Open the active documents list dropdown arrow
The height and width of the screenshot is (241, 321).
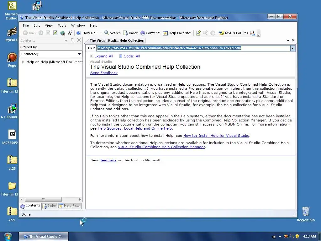tap(288, 40)
